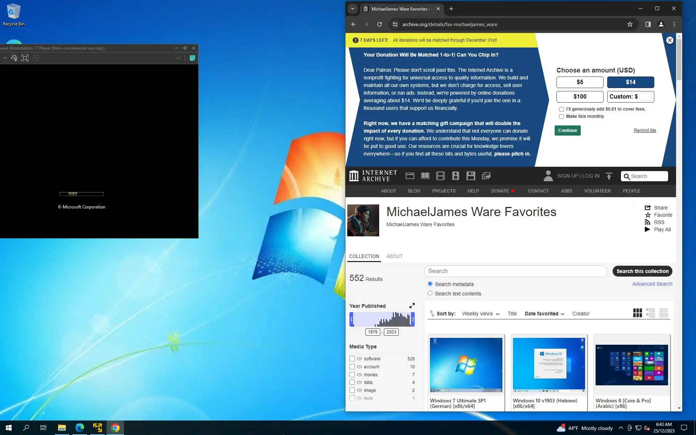Screen dimensions: 696x435
Task: Open the Internet Archive audio speaker icon
Action: 455,176
